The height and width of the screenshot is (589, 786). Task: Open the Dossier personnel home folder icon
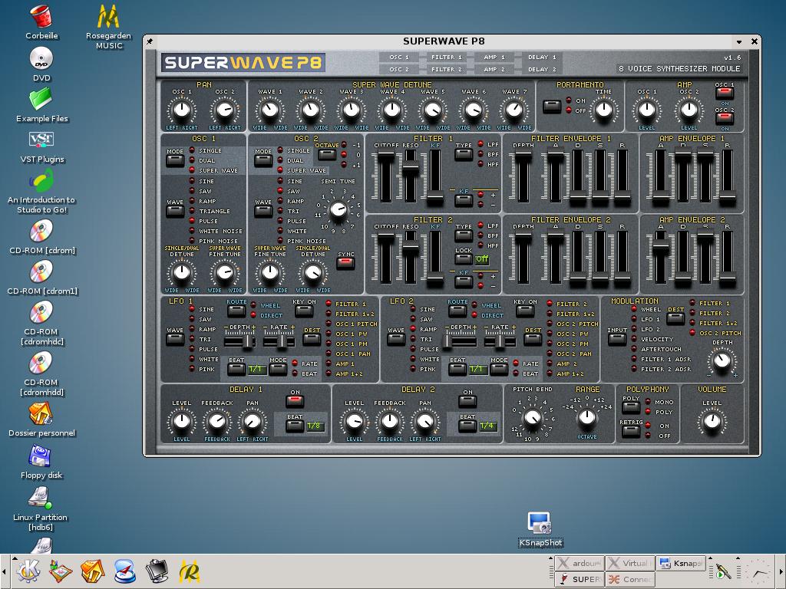[x=41, y=414]
